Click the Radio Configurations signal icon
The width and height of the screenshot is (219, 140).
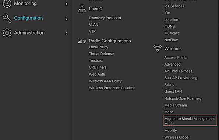click(82, 41)
